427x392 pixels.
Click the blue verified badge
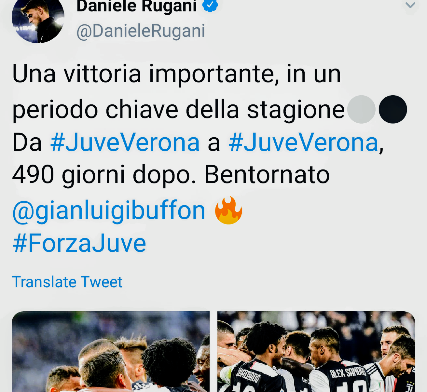coord(210,5)
